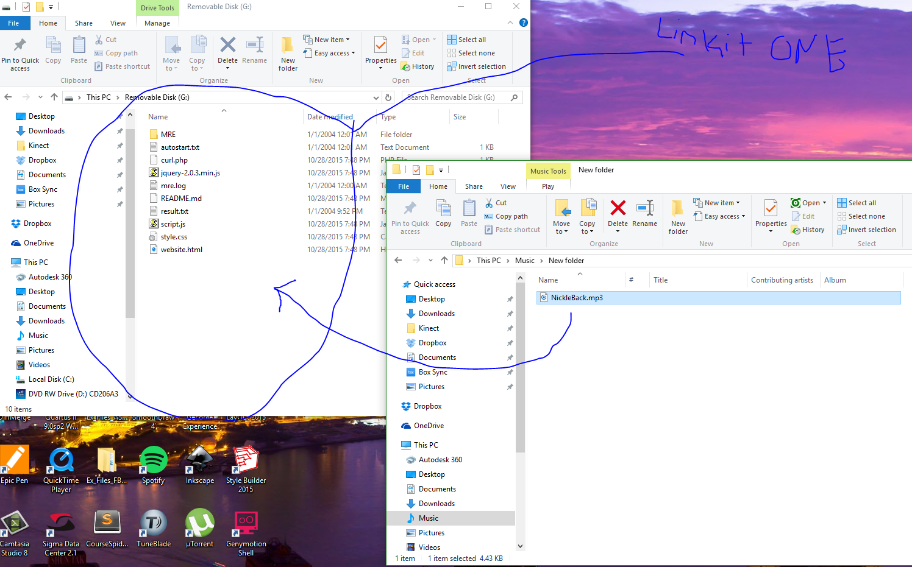Click Search Removable Disk (G:) field

coord(462,97)
